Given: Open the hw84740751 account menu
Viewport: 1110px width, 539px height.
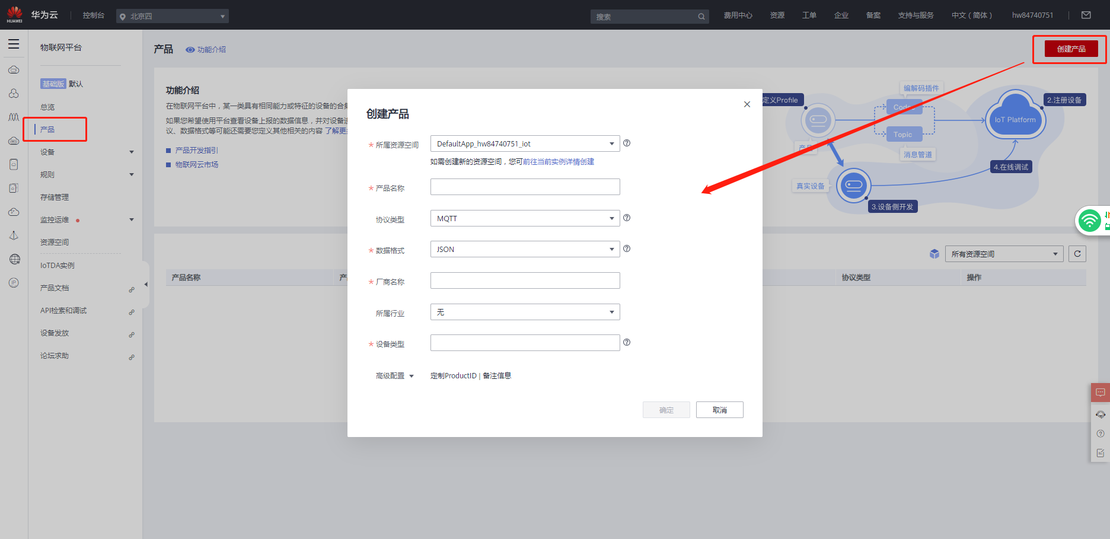Looking at the screenshot, I should [x=1033, y=15].
